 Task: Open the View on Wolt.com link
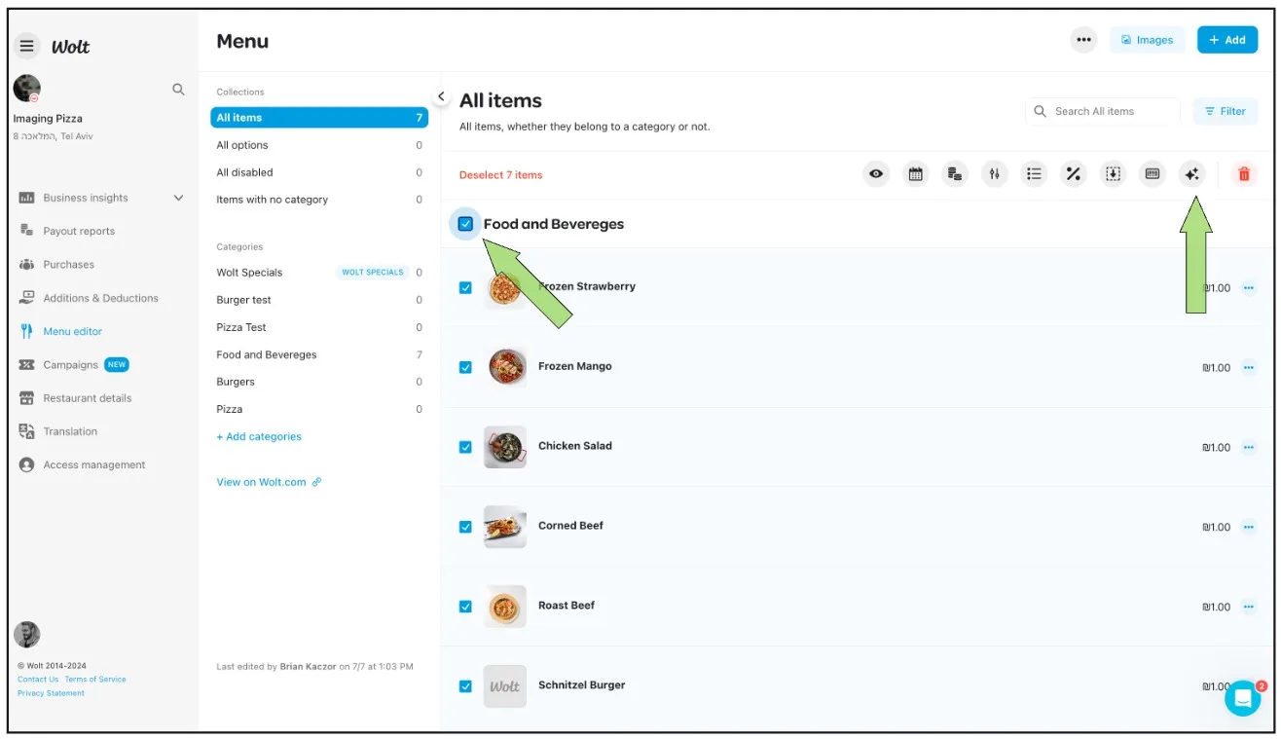point(269,482)
